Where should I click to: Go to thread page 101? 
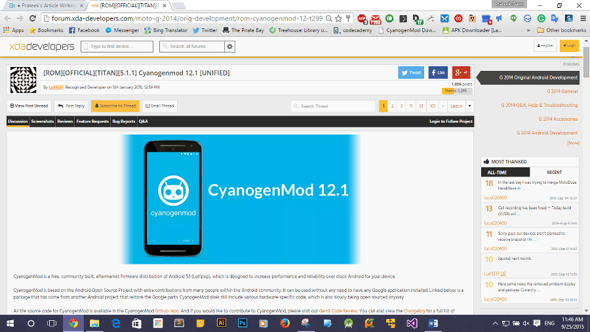coord(433,106)
